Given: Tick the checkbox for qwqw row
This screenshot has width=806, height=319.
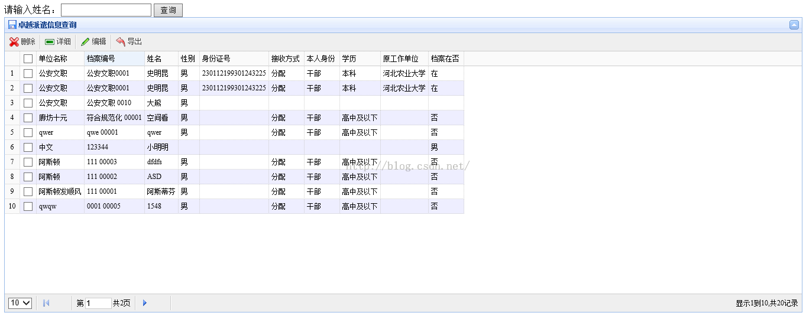Looking at the screenshot, I should tap(28, 207).
